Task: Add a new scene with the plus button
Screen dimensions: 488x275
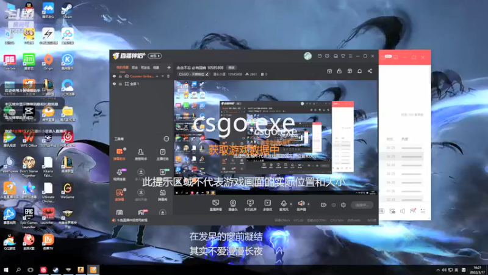Action: (169, 68)
